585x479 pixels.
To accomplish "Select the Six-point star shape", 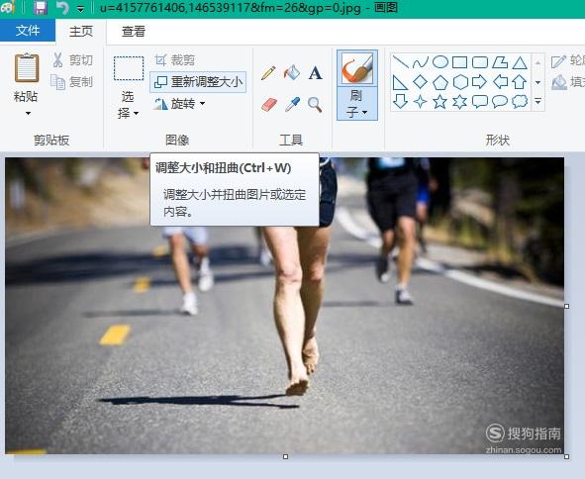I will pyautogui.click(x=459, y=102).
